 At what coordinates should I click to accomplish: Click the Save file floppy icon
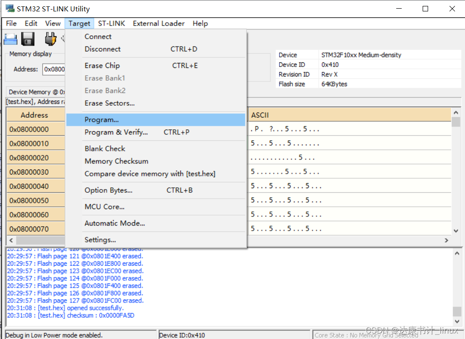[x=28, y=39]
